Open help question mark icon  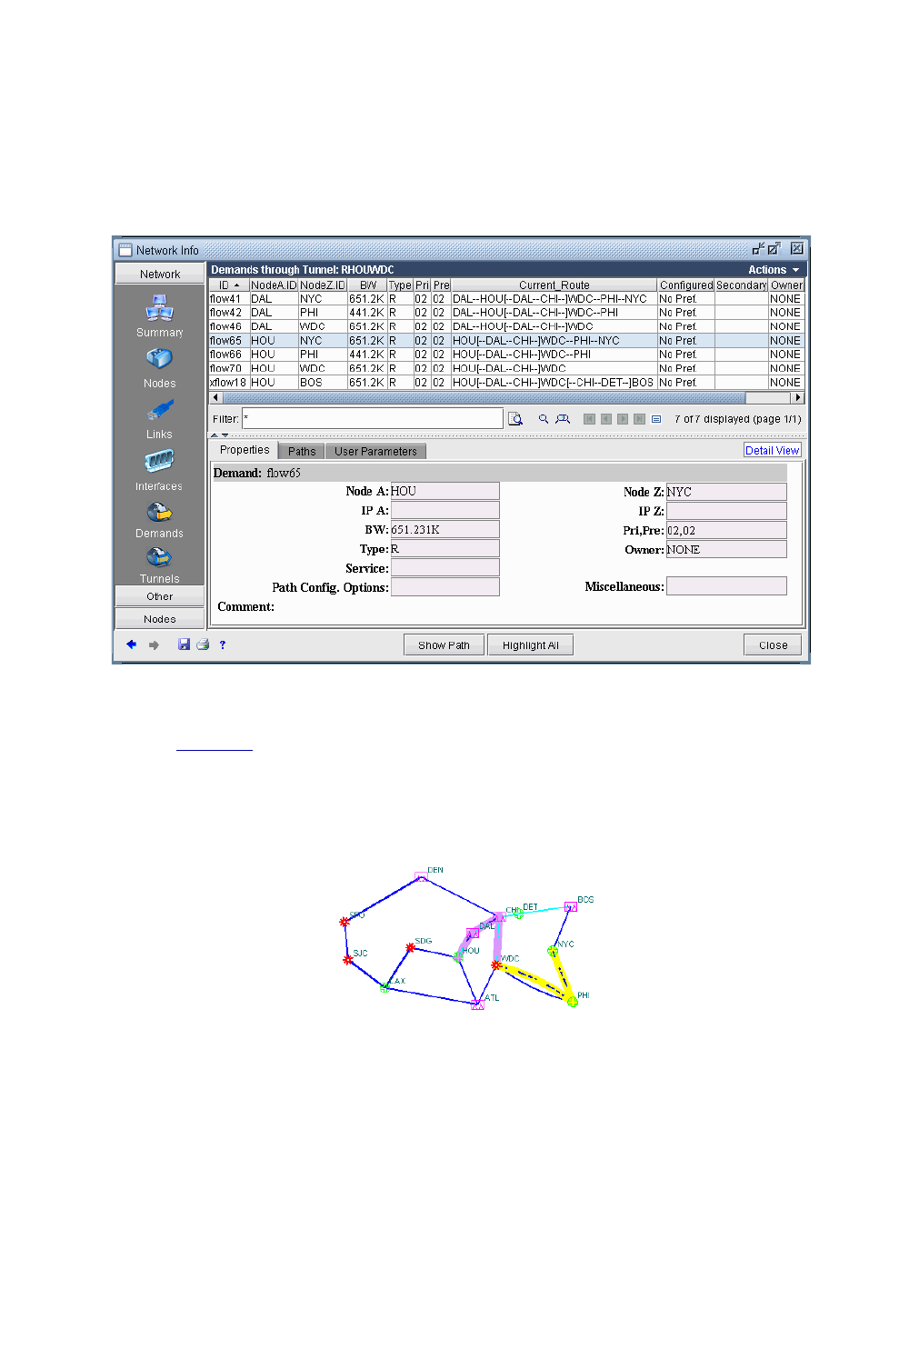point(223,645)
